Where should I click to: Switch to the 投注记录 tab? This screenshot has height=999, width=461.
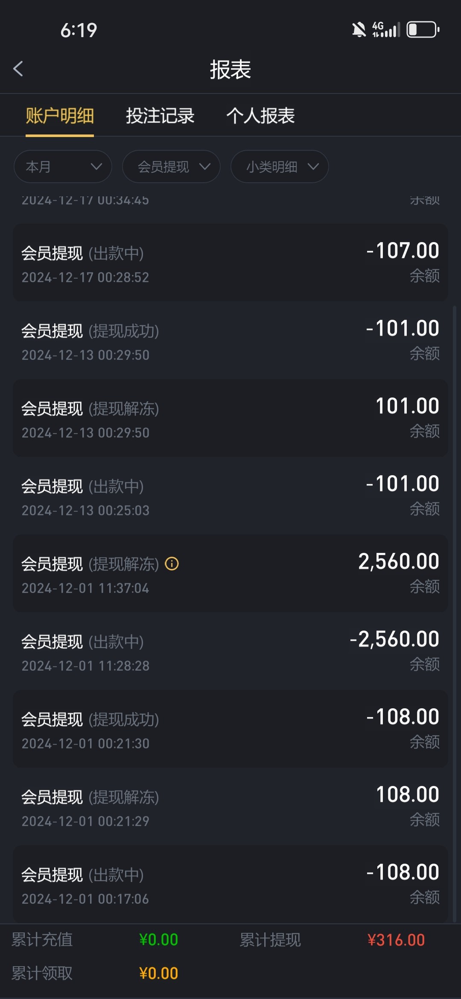tap(160, 116)
